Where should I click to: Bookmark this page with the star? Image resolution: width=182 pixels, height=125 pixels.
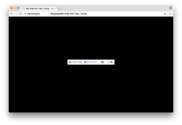pos(165,14)
